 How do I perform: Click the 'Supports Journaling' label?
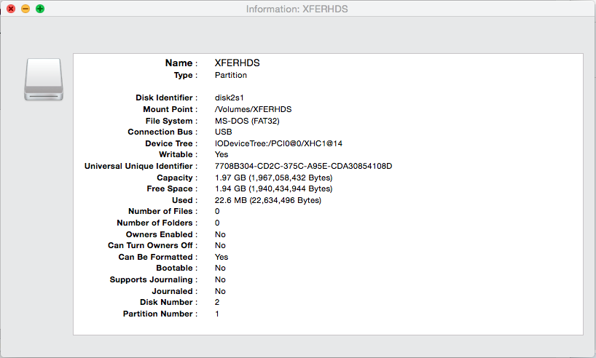coord(152,280)
